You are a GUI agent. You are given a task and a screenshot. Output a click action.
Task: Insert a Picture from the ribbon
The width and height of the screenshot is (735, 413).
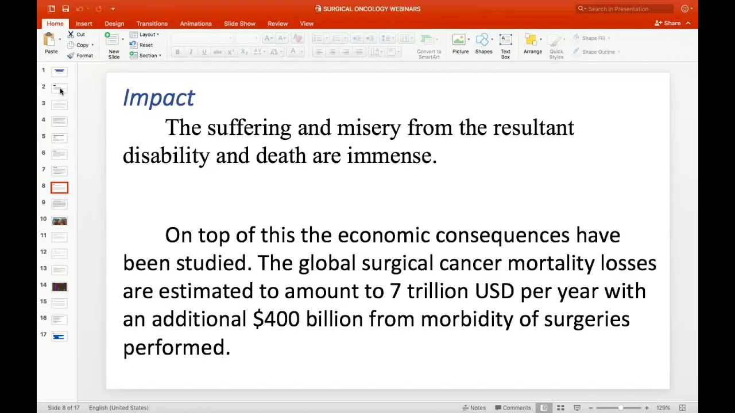coord(460,45)
